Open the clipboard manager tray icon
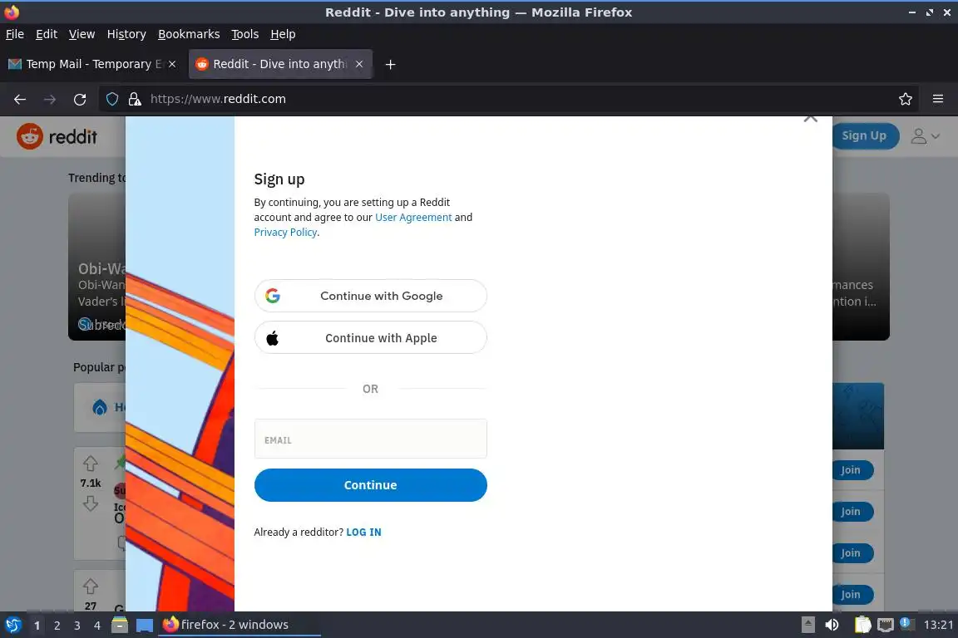 pyautogui.click(x=862, y=625)
